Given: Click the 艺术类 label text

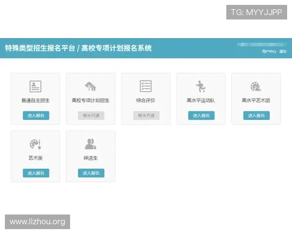Looking at the screenshot, I should [x=36, y=158].
